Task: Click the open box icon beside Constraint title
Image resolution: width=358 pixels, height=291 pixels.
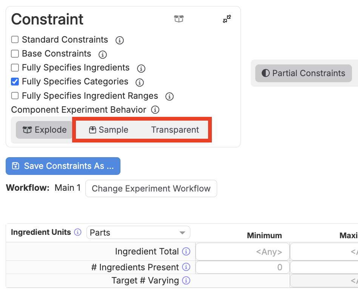Action: point(179,19)
